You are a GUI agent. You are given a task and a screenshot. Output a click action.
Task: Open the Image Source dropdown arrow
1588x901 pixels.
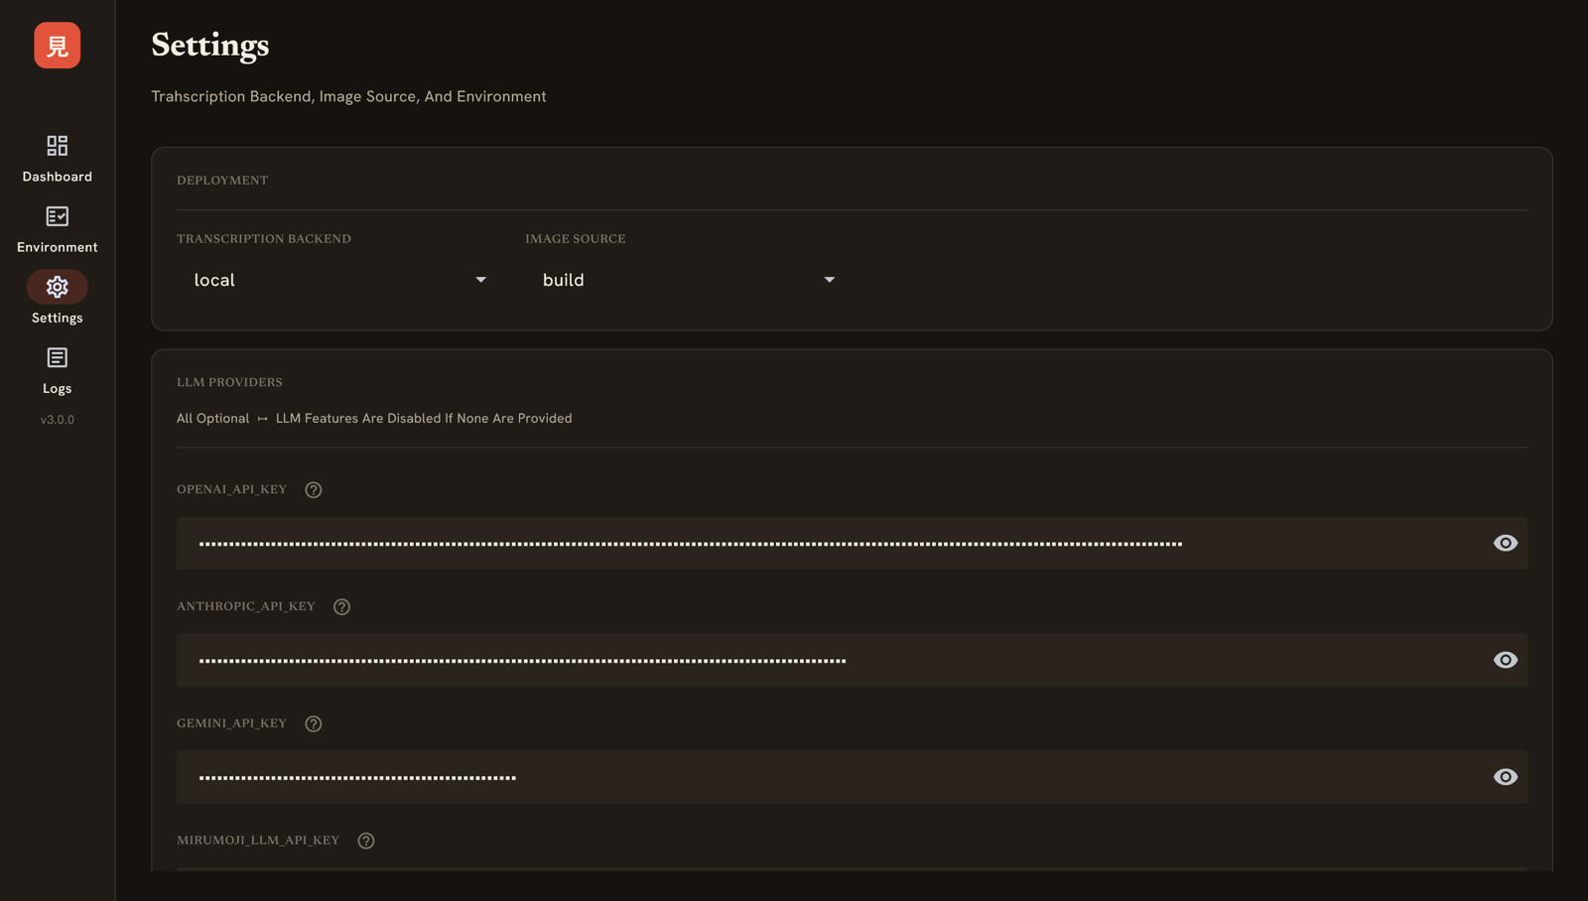(830, 280)
